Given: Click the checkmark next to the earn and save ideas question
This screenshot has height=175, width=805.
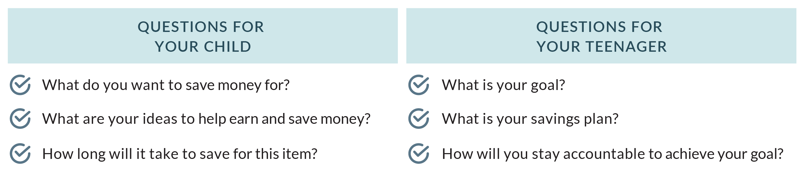Looking at the screenshot, I should point(20,119).
